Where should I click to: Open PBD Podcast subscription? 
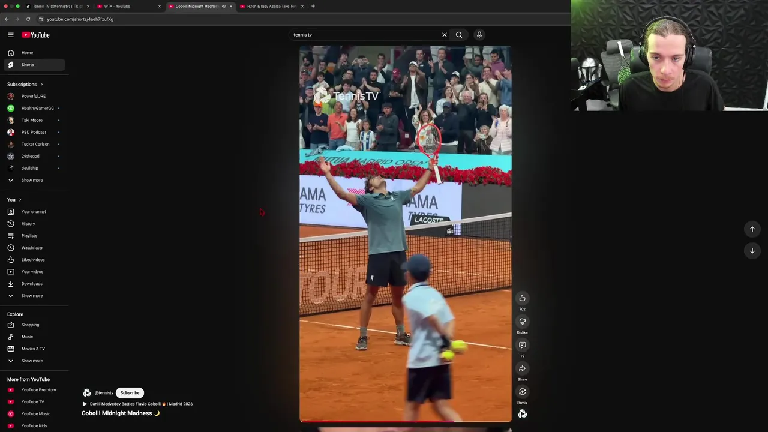click(34, 132)
